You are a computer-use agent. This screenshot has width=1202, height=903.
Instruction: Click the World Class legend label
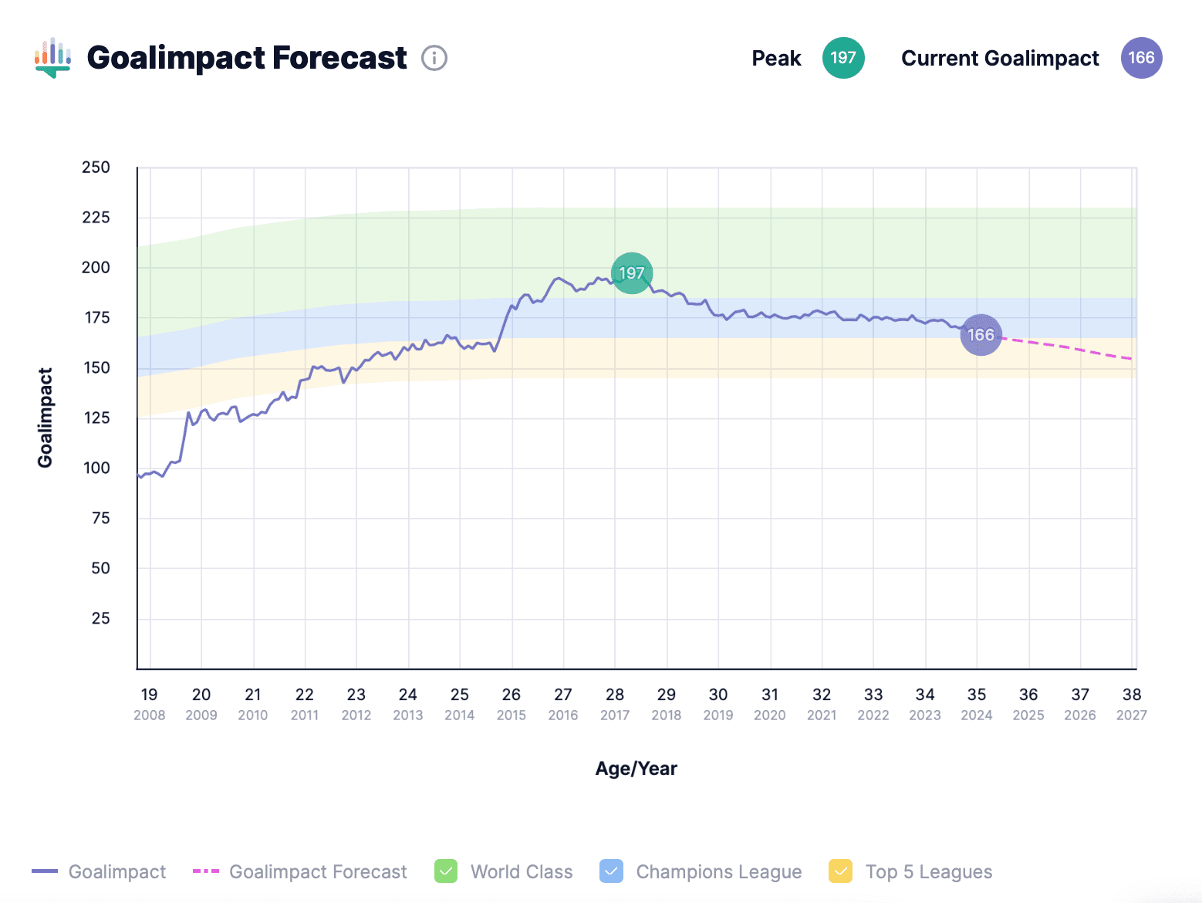522,871
